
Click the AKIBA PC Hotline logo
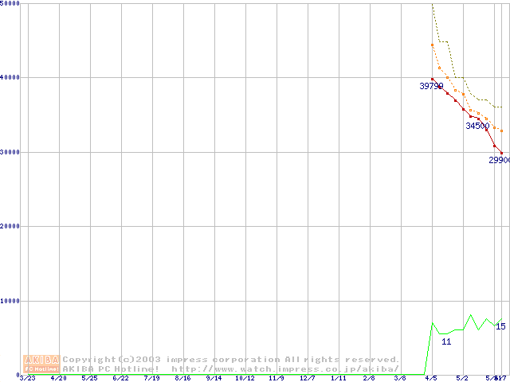(41, 364)
